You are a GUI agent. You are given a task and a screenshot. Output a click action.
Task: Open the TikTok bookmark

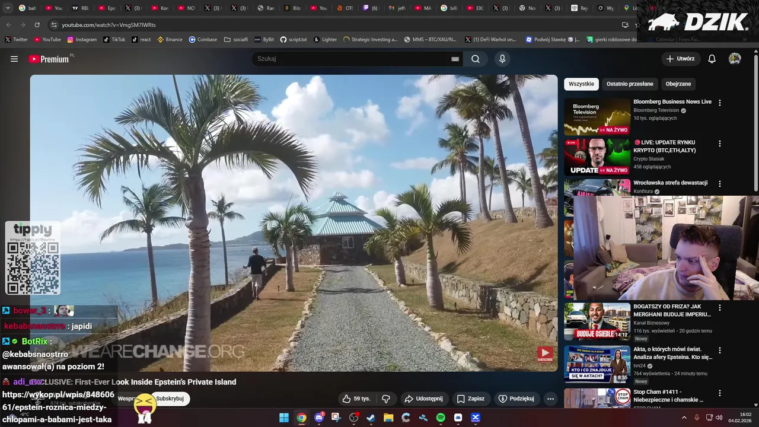click(x=114, y=39)
